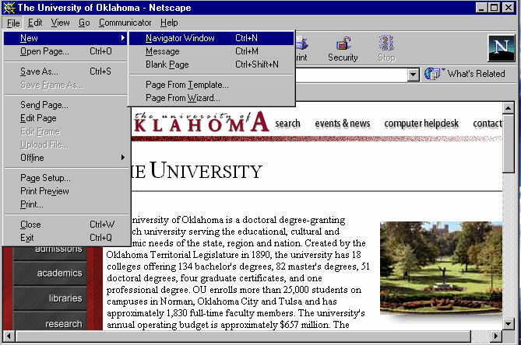This screenshot has width=521, height=345.
Task: Open the Go menu
Action: 84,23
